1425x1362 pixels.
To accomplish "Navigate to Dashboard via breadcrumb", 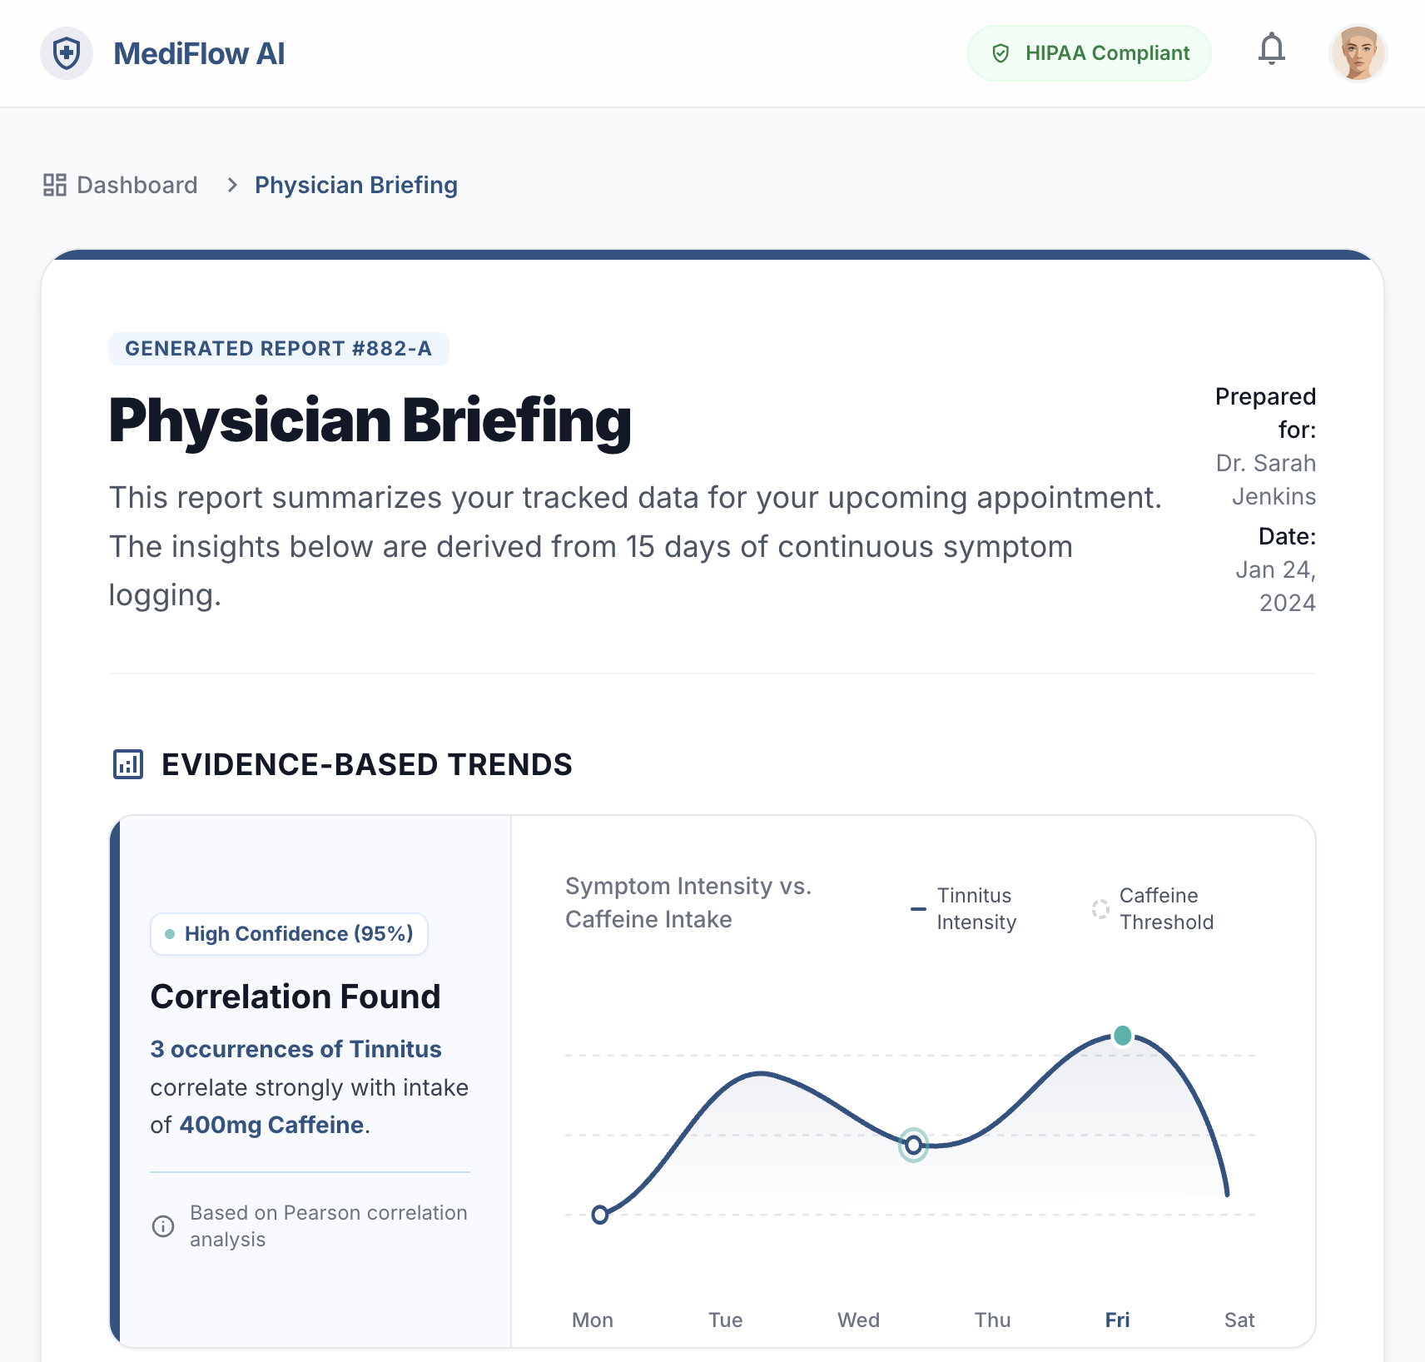I will tap(136, 185).
